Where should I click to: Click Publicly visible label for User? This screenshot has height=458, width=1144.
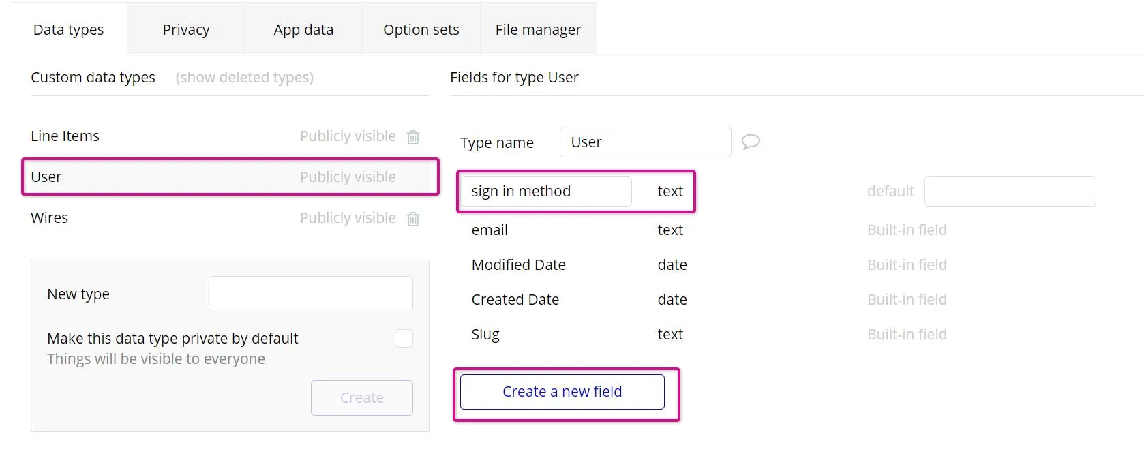click(348, 177)
